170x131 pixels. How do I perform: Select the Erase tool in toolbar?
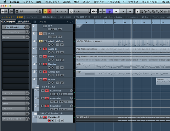click(x=153, y=11)
